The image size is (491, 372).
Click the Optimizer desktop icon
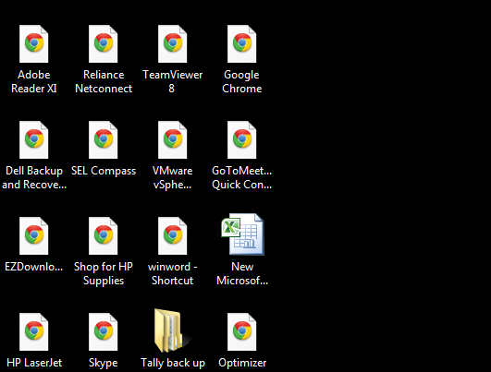tap(242, 331)
